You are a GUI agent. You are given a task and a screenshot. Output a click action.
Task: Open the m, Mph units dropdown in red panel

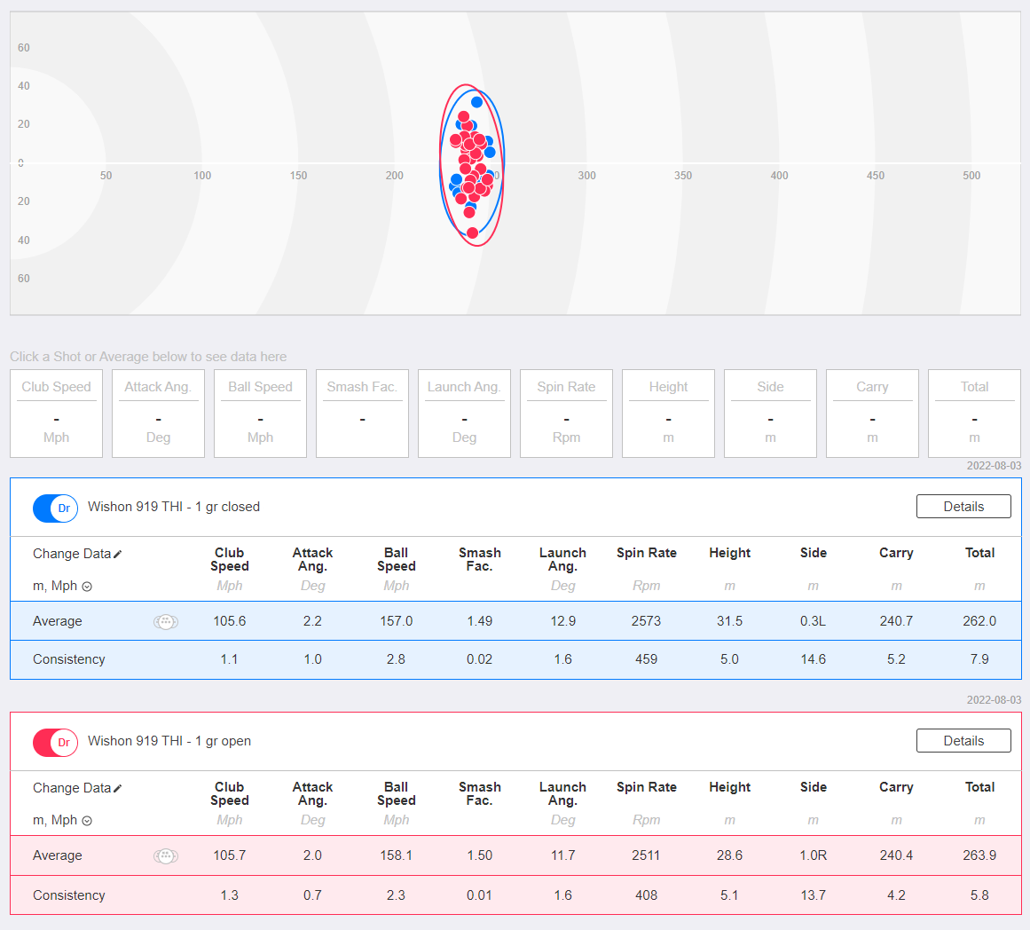62,820
